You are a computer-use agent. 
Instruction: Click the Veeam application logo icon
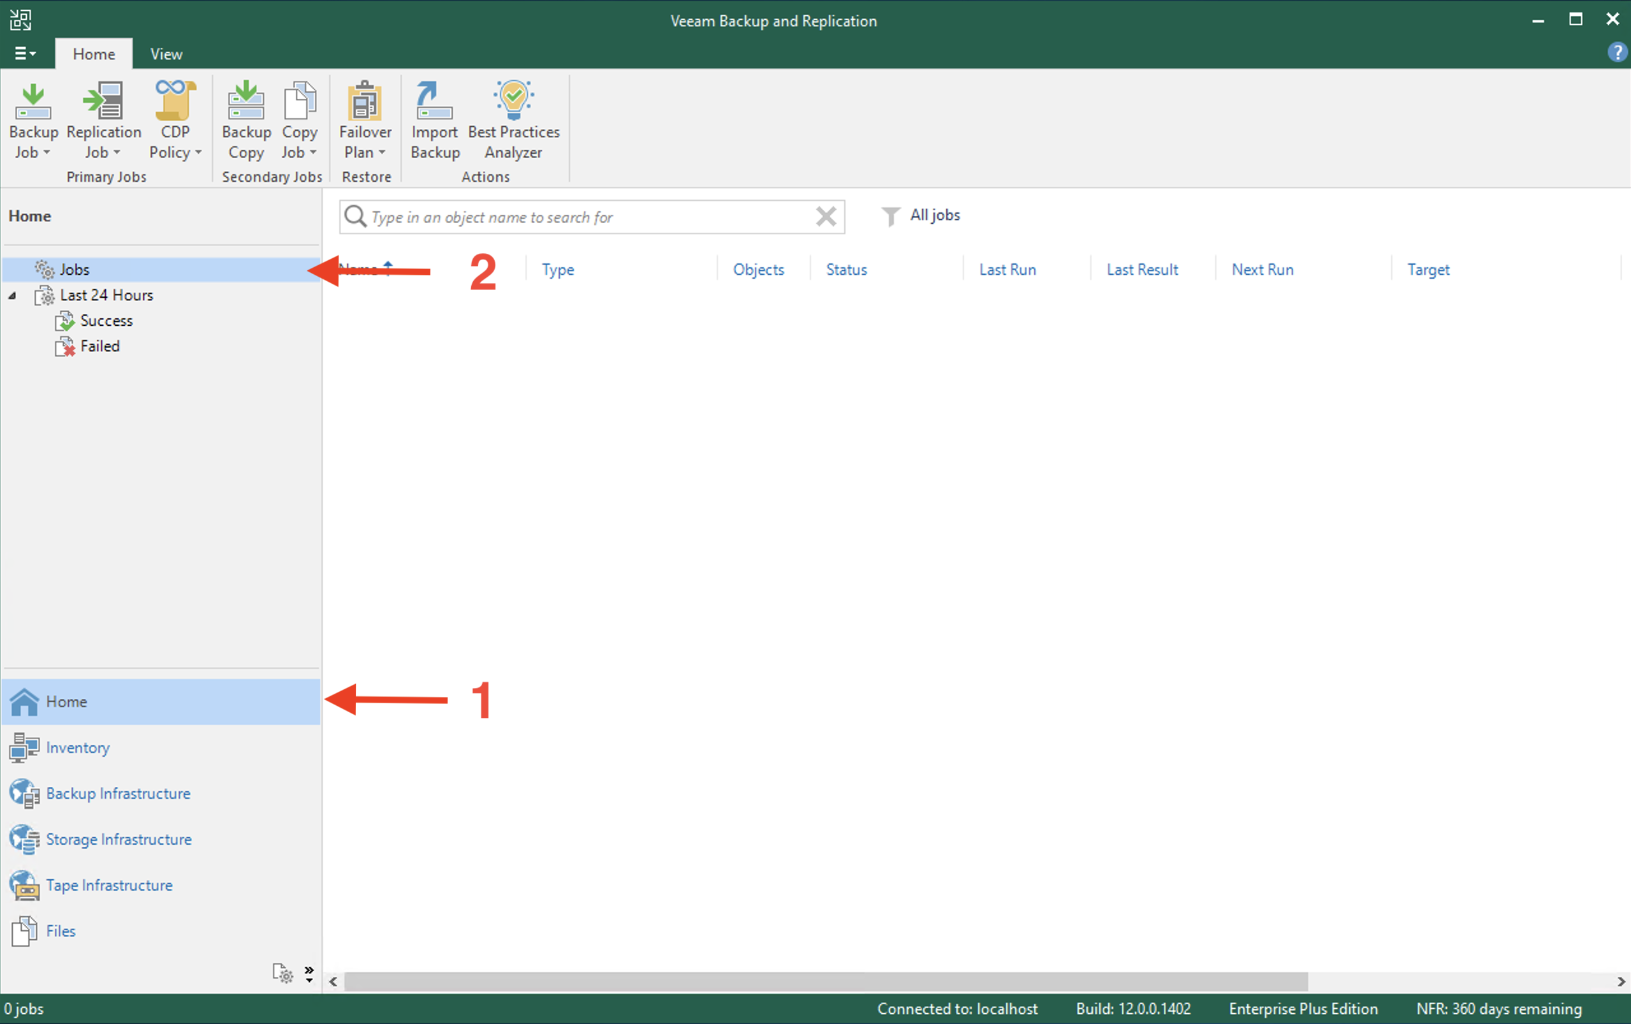(20, 20)
